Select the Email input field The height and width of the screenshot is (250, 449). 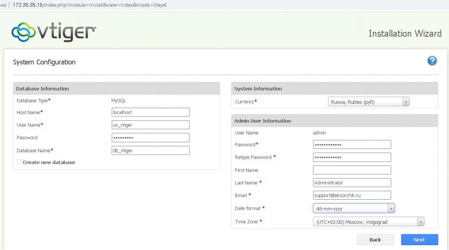click(x=352, y=195)
